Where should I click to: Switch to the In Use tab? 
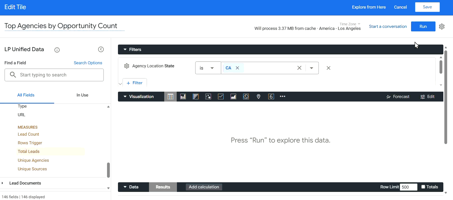pyautogui.click(x=82, y=95)
